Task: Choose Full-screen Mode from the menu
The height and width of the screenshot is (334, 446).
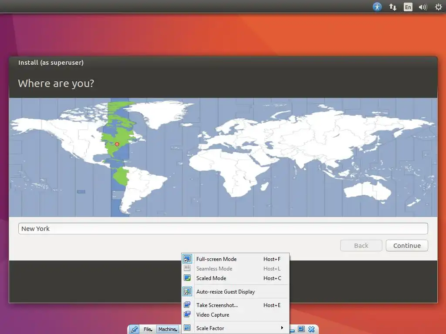Action: 236,259
